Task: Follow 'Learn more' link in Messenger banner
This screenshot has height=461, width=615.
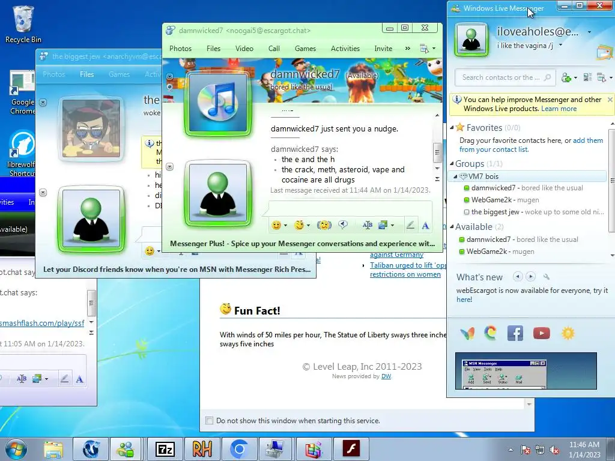Action: [559, 109]
